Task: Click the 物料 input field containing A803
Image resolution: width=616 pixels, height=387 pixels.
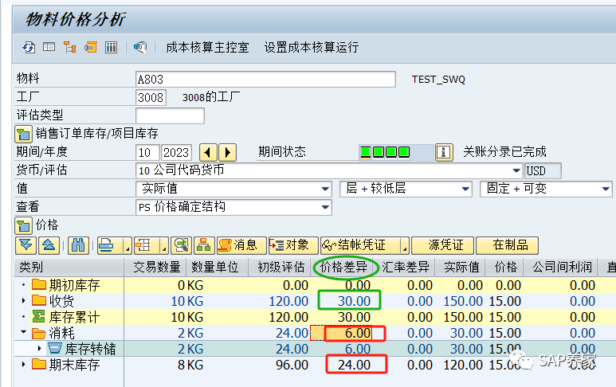Action: pyautogui.click(x=265, y=80)
